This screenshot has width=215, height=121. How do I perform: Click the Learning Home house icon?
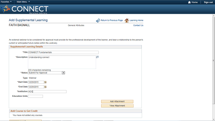[x=127, y=21]
